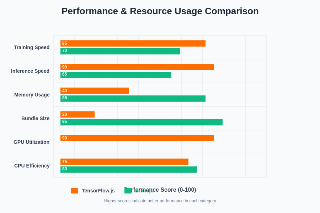Select the green Bundle Size bar (95)
Screen dimensions: 320x213
[x=142, y=122]
